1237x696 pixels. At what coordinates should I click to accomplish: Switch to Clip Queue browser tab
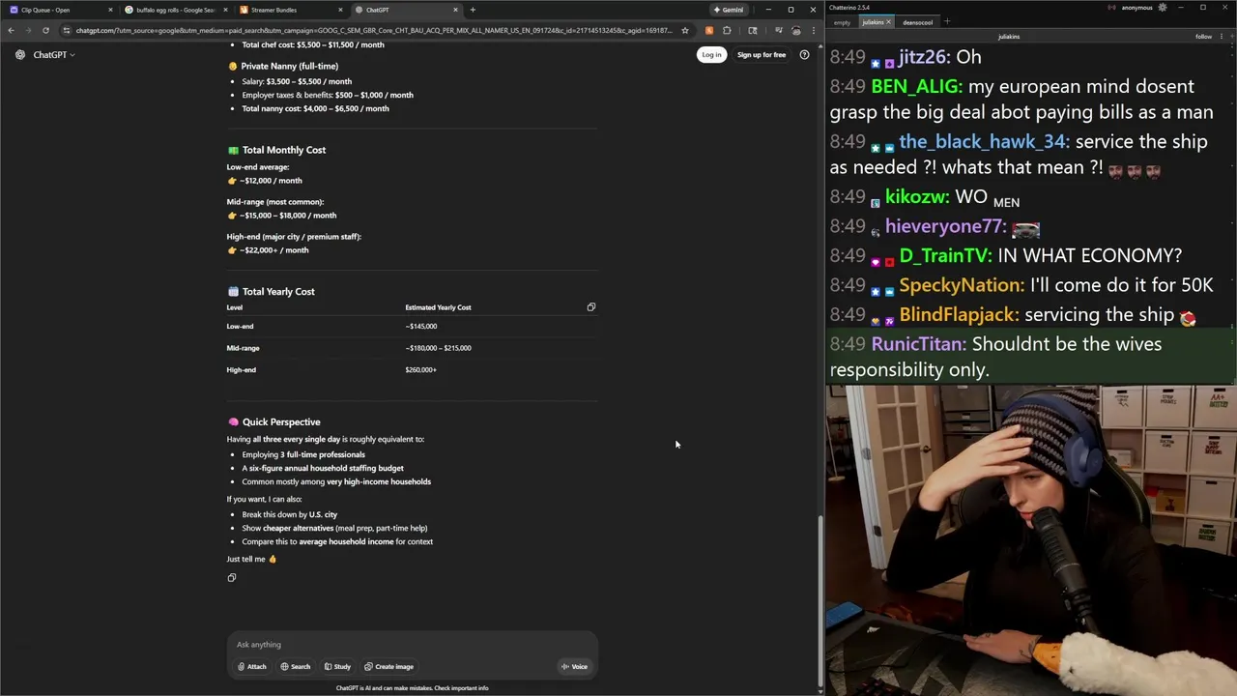(60, 10)
